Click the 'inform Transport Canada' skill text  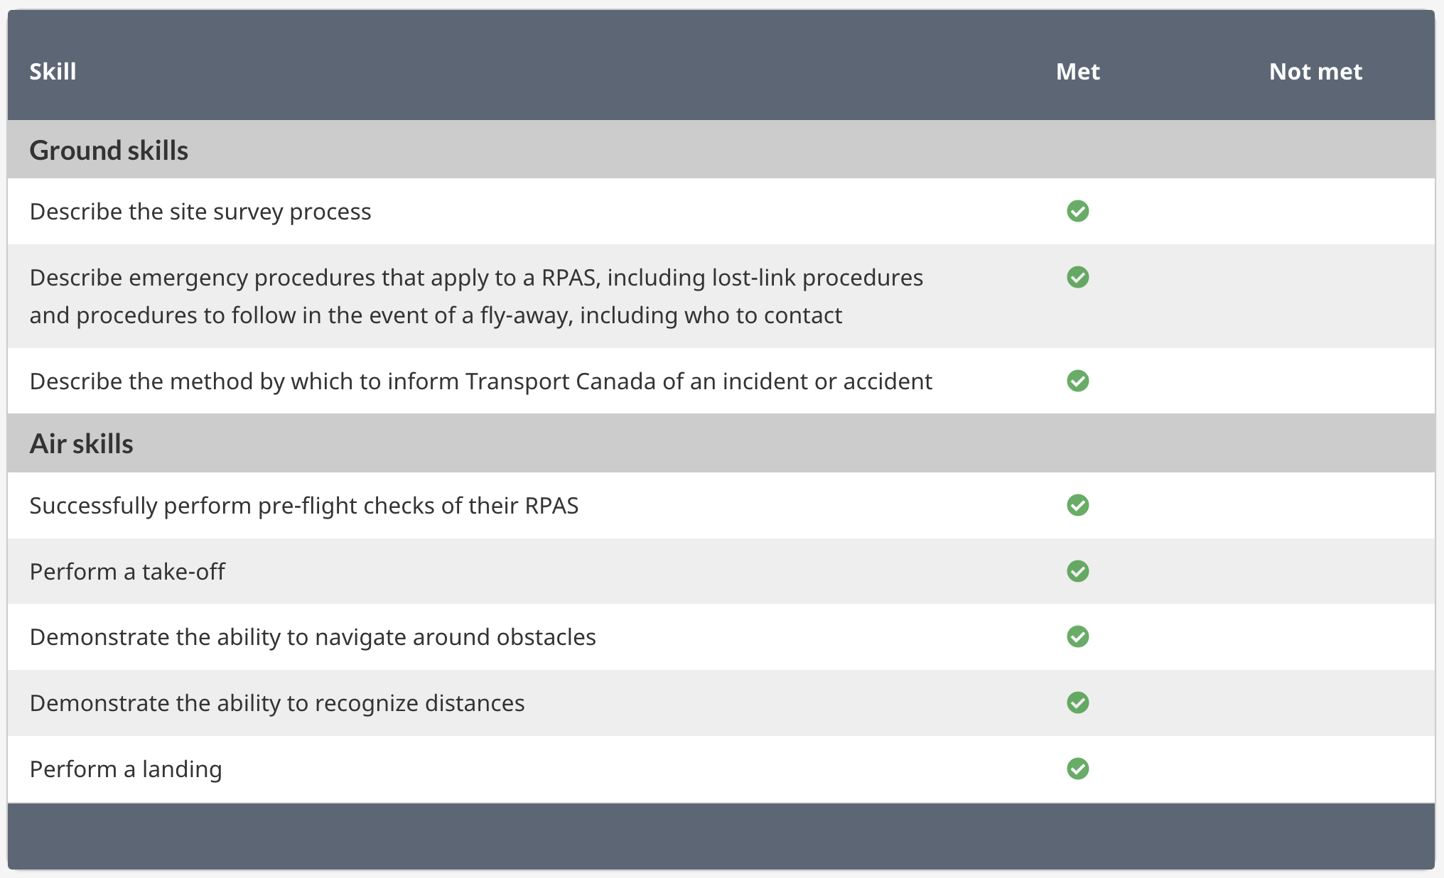480,381
